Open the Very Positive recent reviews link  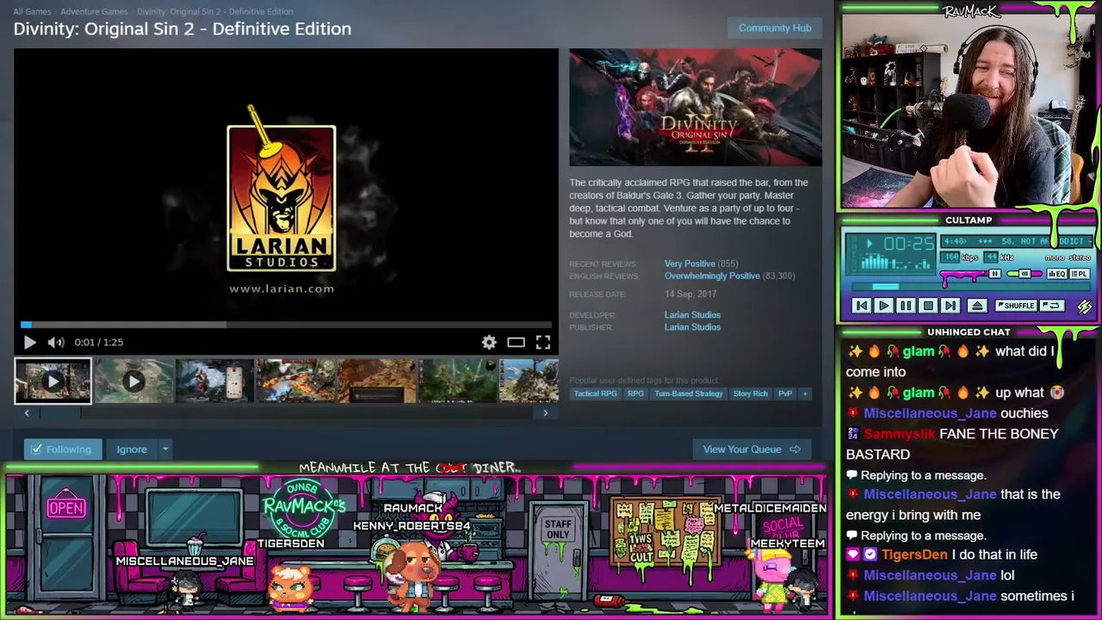tap(690, 263)
